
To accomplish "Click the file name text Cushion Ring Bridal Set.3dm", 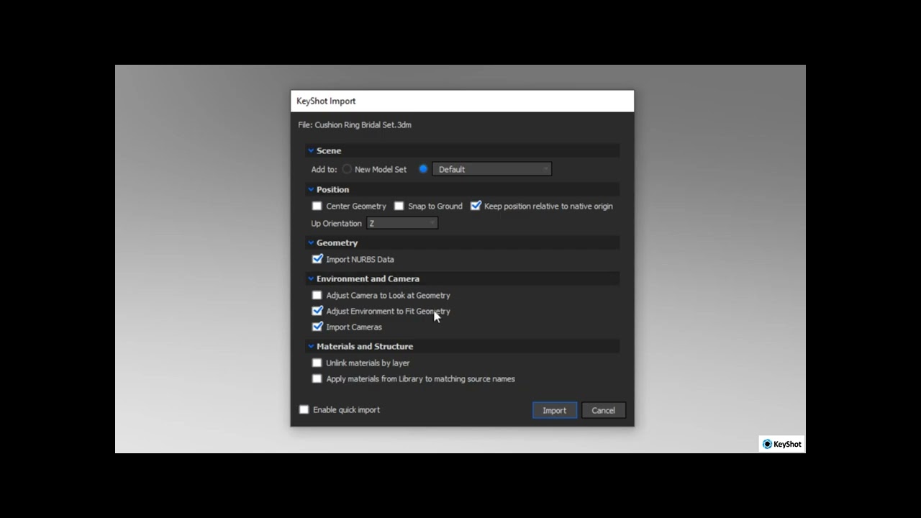I will coord(363,124).
